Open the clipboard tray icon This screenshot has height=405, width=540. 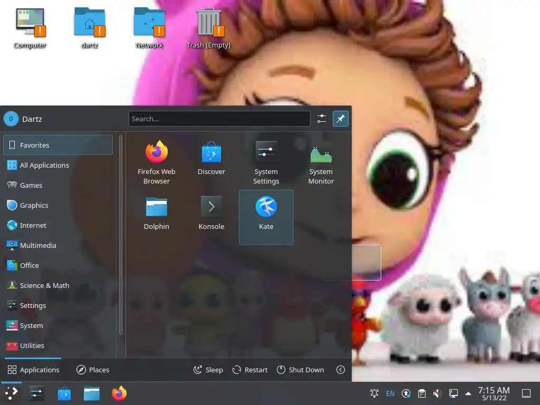(422, 393)
